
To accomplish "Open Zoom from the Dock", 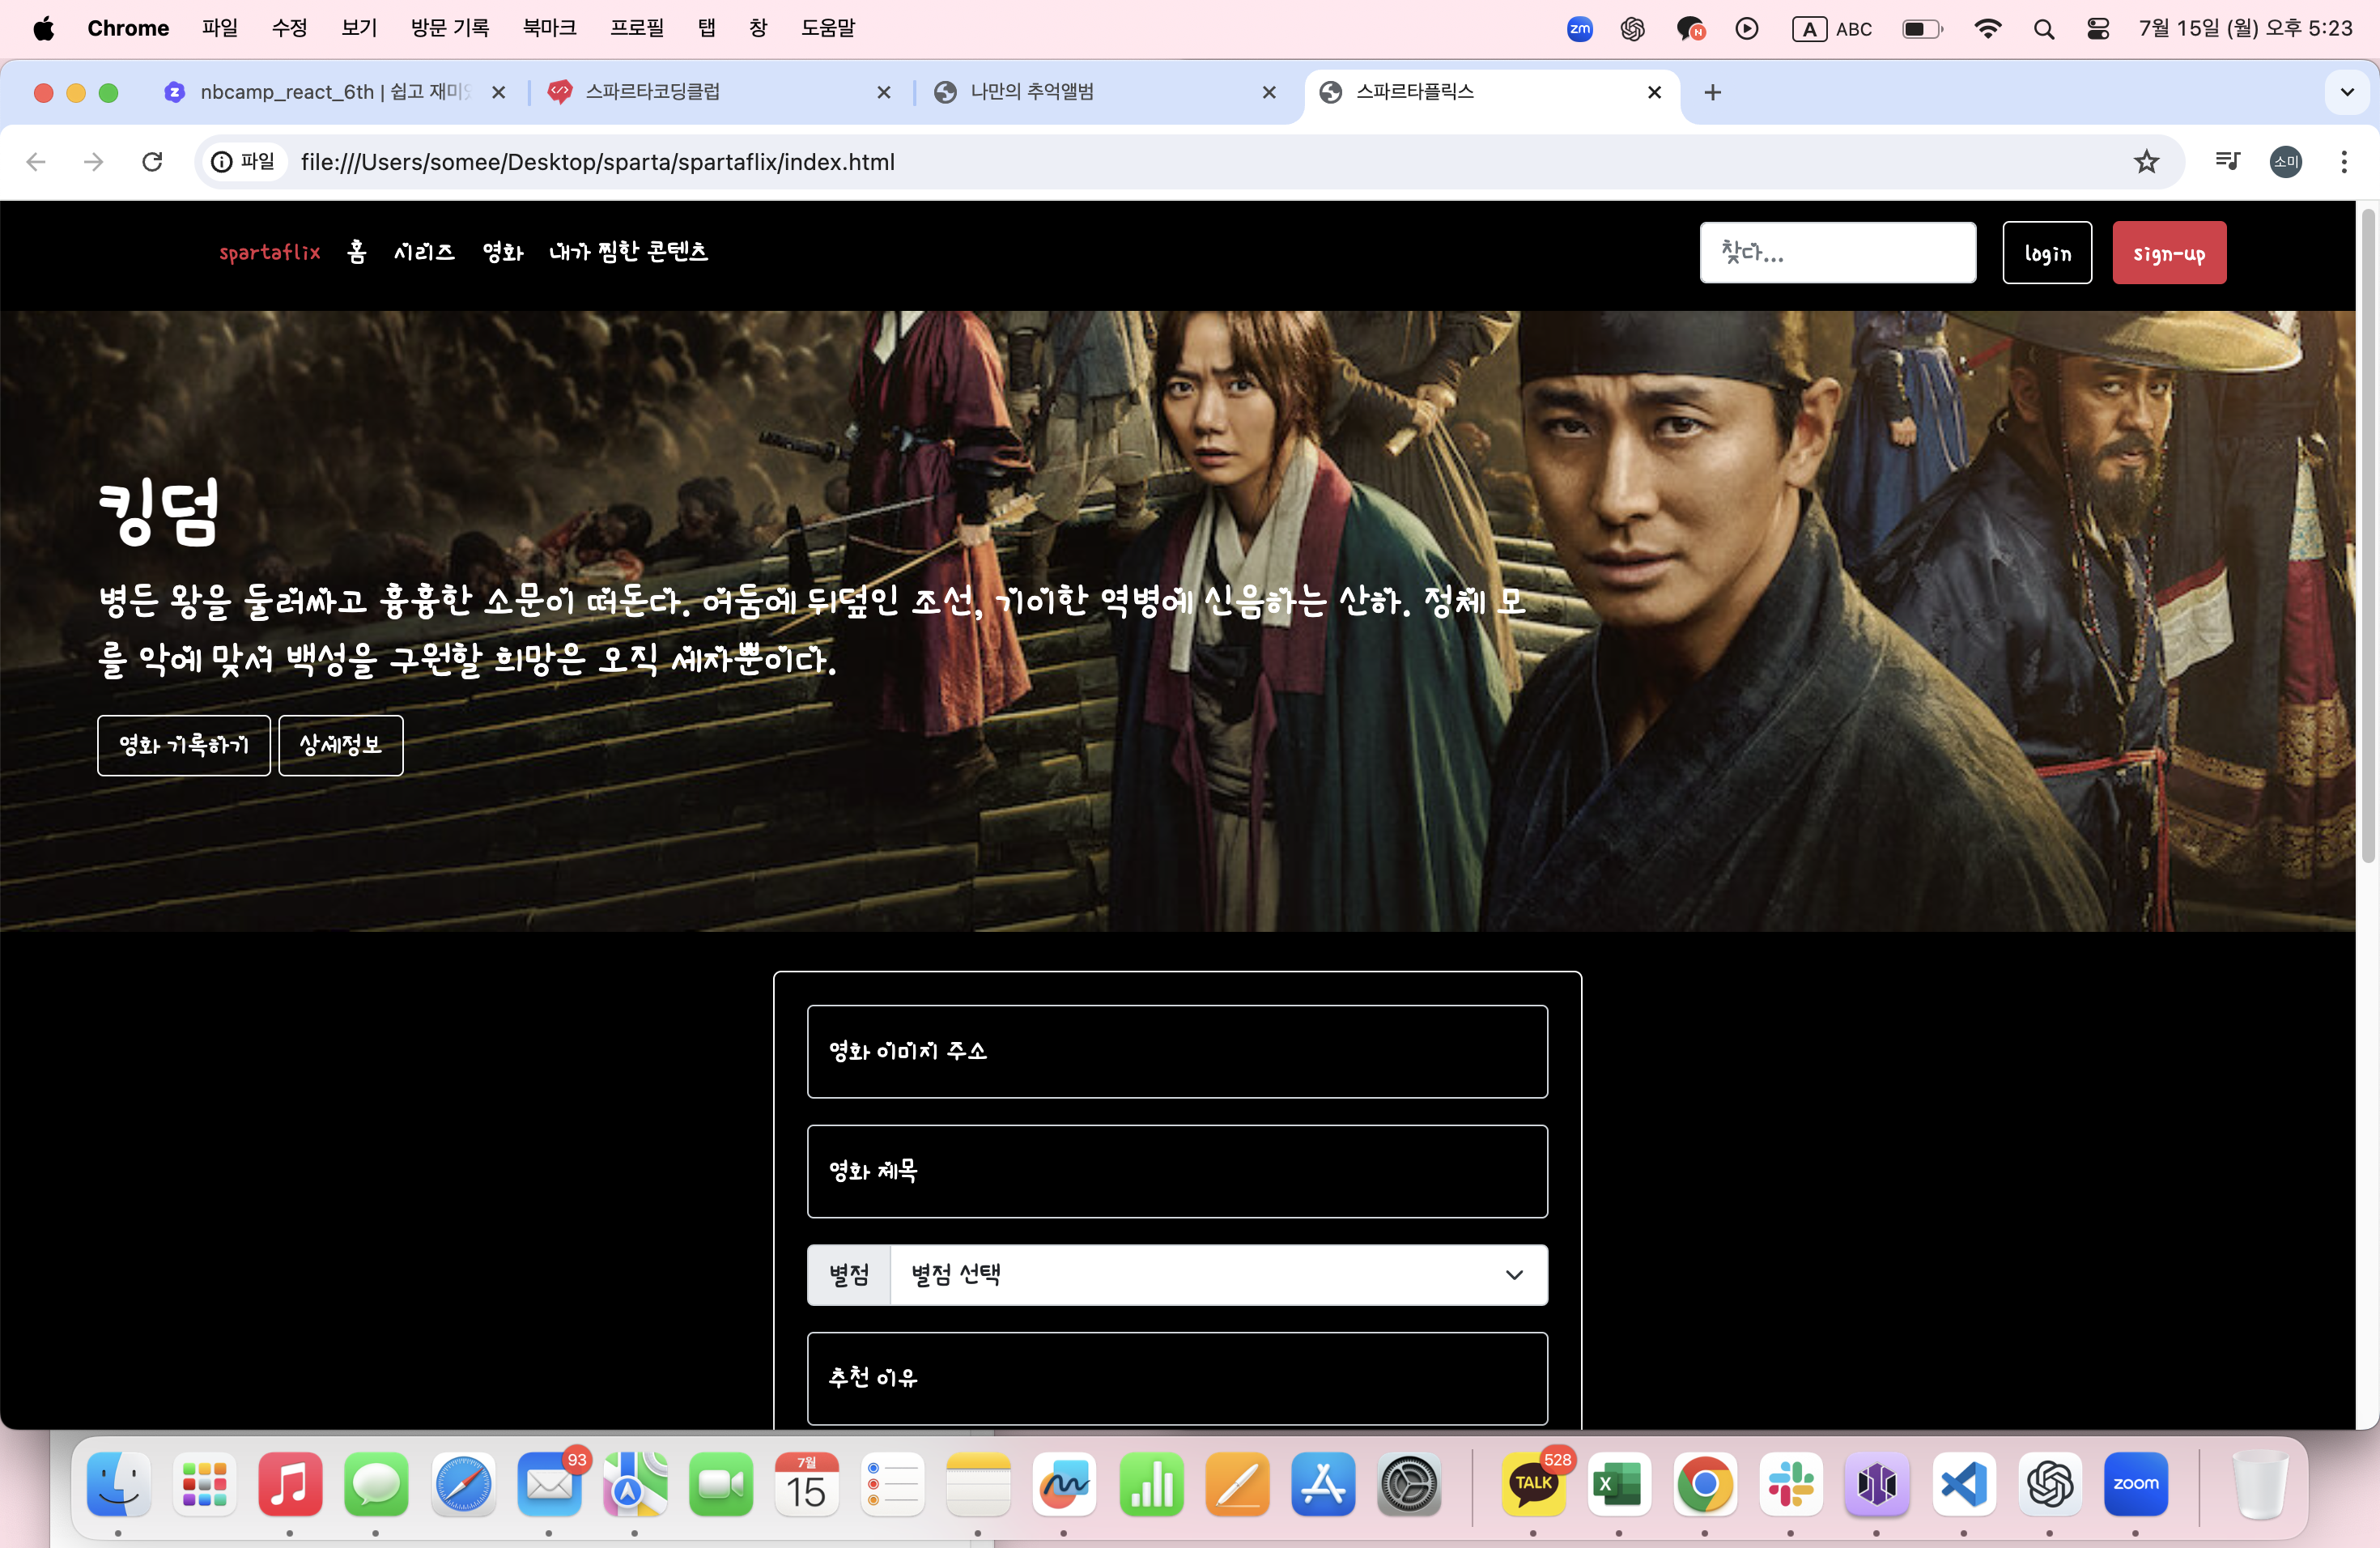I will (x=2136, y=1484).
